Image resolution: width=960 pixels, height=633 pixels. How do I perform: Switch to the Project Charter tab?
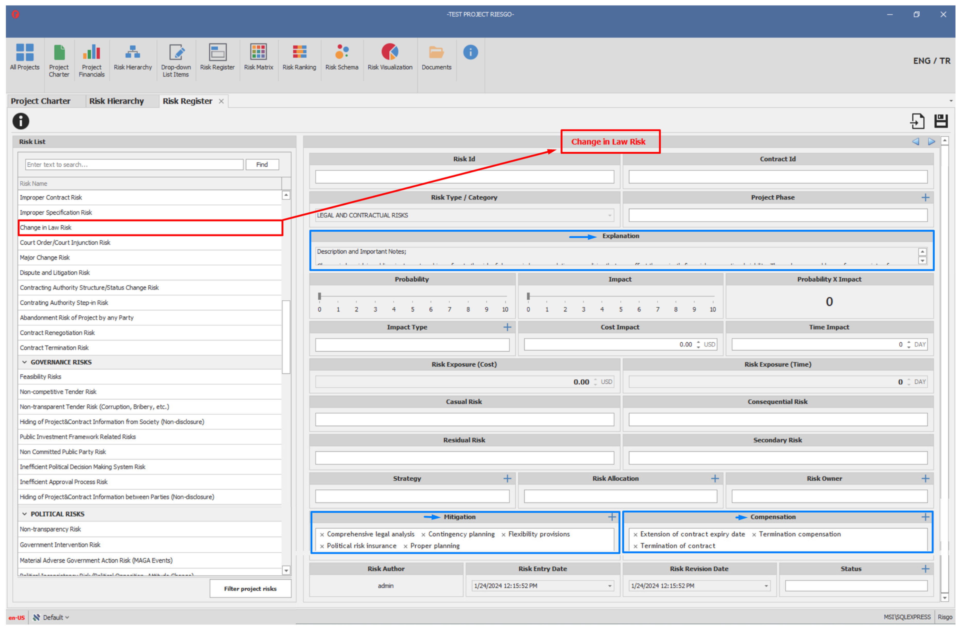tap(40, 101)
